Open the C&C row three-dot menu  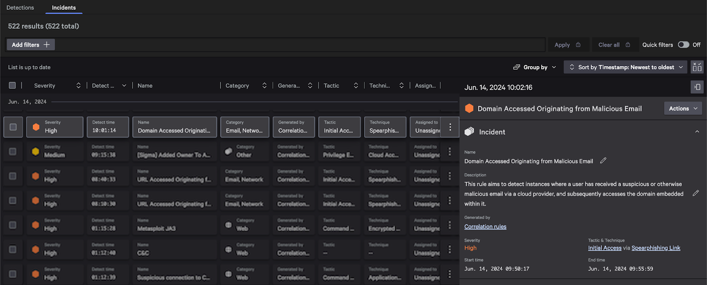[x=450, y=249]
